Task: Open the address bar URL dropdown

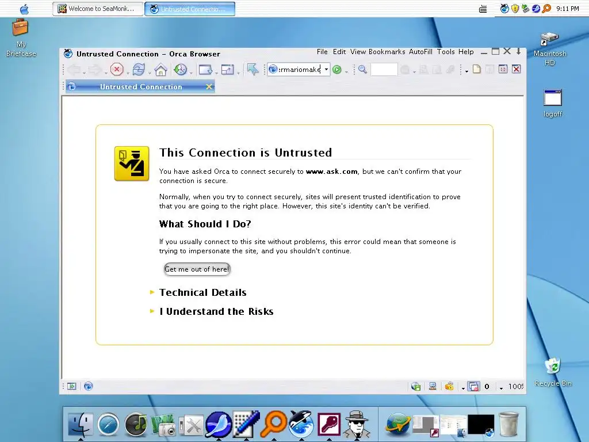Action: [x=326, y=70]
